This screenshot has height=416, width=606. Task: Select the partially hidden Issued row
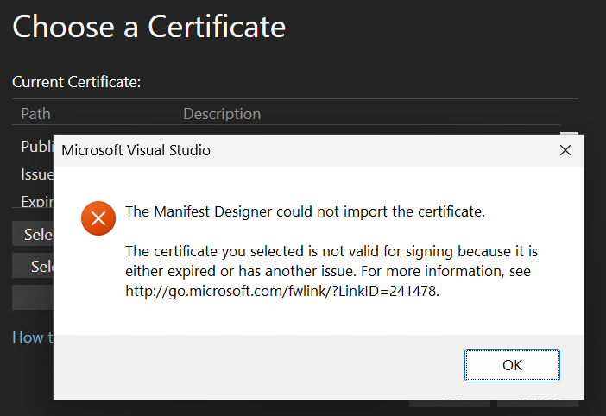(37, 174)
